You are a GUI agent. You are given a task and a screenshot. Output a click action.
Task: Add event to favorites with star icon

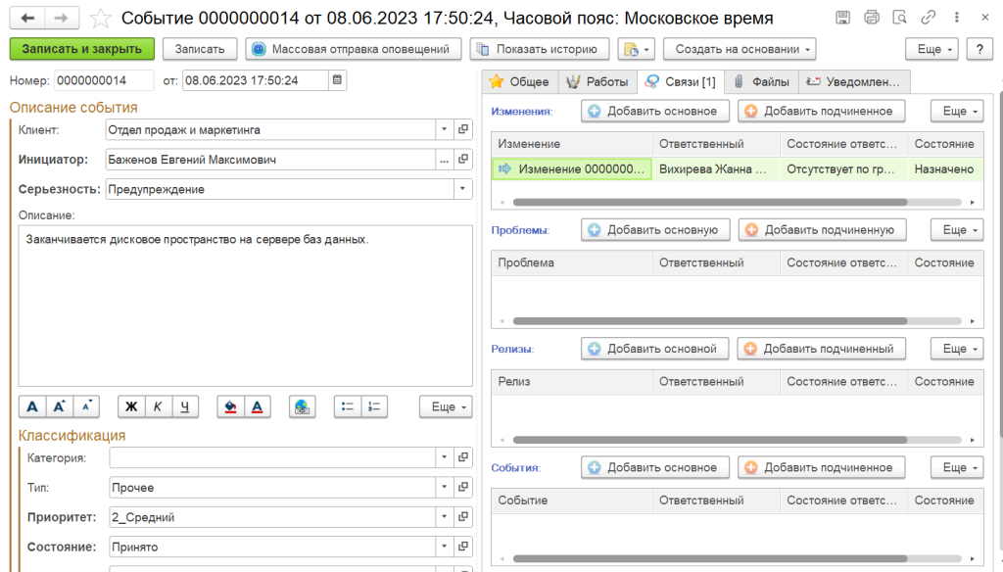(99, 19)
